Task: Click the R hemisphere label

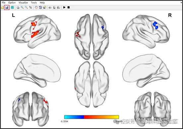Action: point(170,15)
